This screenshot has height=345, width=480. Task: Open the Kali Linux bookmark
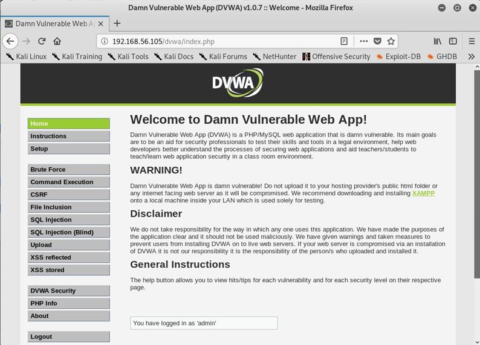(27, 57)
